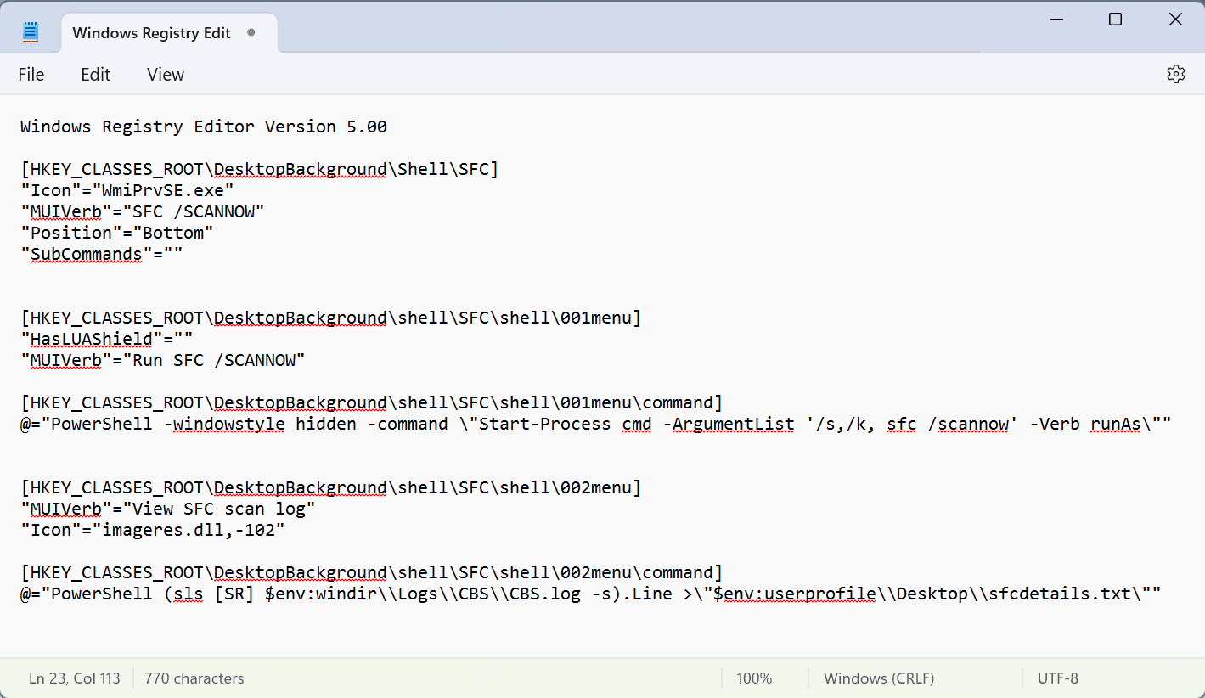Screen dimensions: 1205x698
Task: Click the line 'Windows Registry Editor Version 5.00'
Action: [x=204, y=127]
